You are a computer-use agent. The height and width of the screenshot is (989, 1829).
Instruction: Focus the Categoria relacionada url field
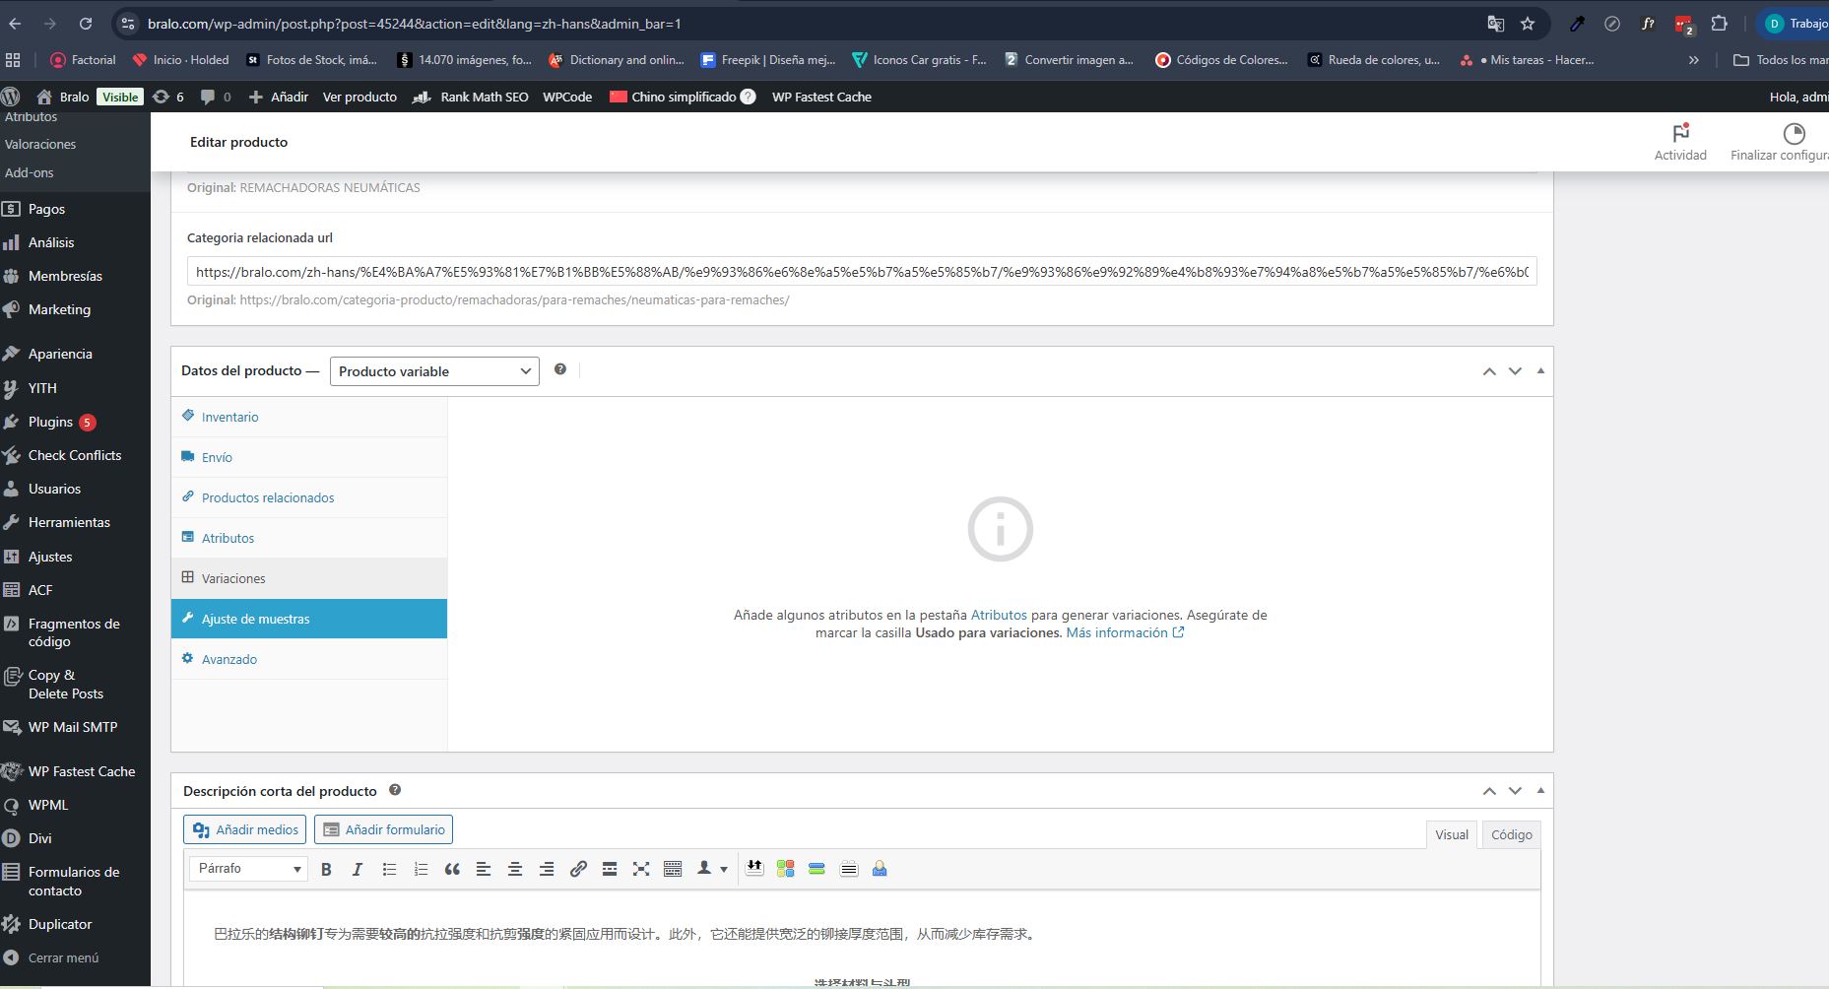coord(862,272)
